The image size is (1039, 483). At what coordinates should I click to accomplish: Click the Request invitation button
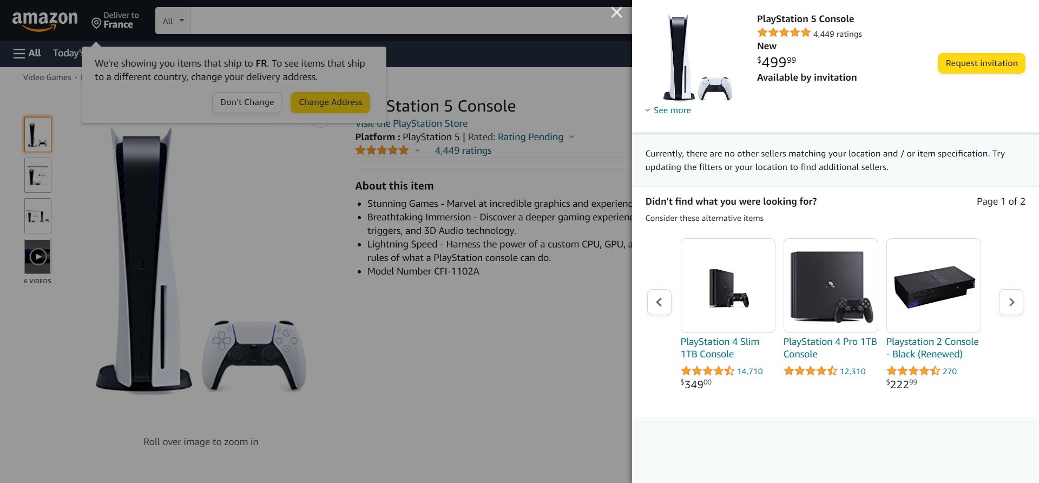coord(981,63)
